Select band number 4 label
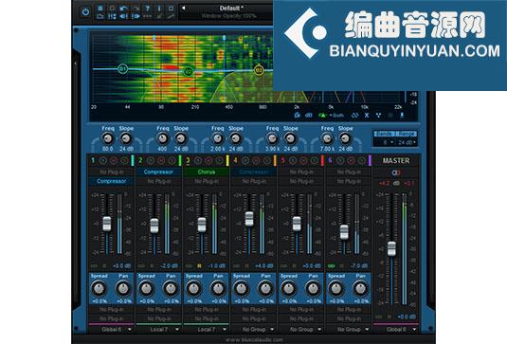This screenshot has width=507, height=344. (235, 160)
